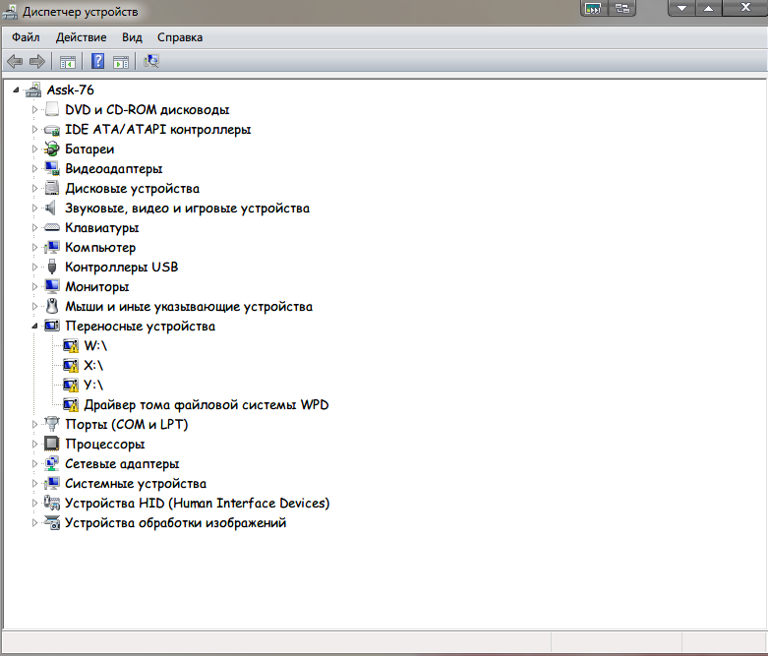
Task: Select Мыши и иные указывающие устройства
Action: tap(189, 306)
